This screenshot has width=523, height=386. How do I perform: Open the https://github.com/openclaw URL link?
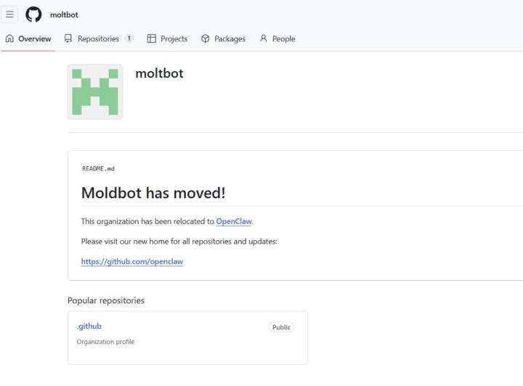coord(132,261)
